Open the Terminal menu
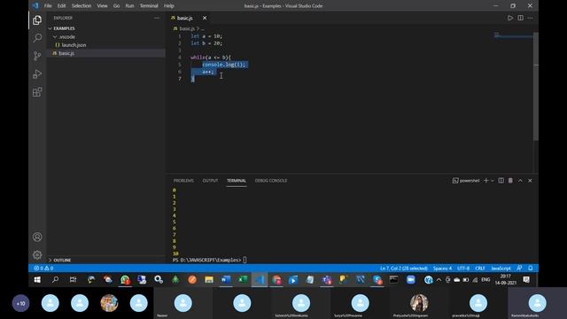The width and height of the screenshot is (567, 319). pos(149,6)
